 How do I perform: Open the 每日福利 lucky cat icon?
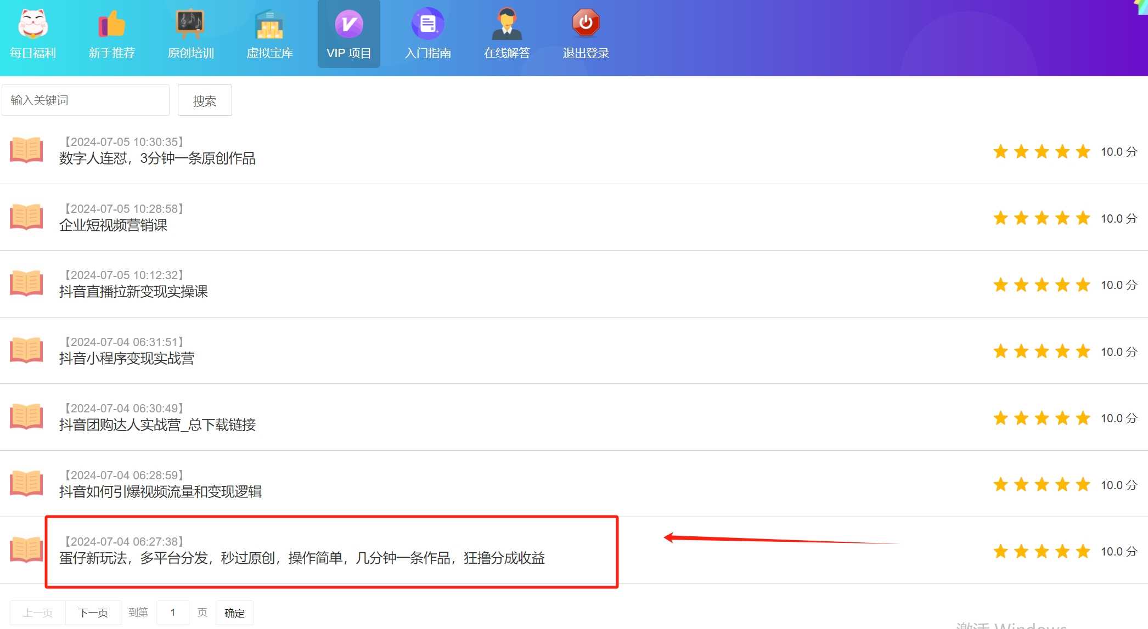tap(33, 24)
